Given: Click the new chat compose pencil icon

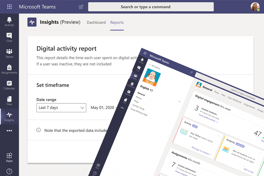Looking at the screenshot, I should (81, 7).
